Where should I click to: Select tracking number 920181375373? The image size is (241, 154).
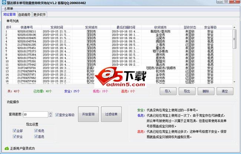click(x=27, y=51)
